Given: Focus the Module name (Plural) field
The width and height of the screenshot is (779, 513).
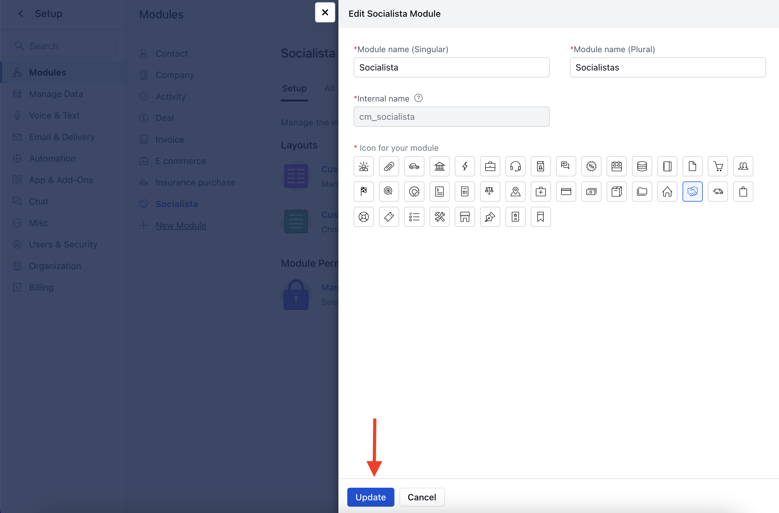Looking at the screenshot, I should (x=667, y=67).
